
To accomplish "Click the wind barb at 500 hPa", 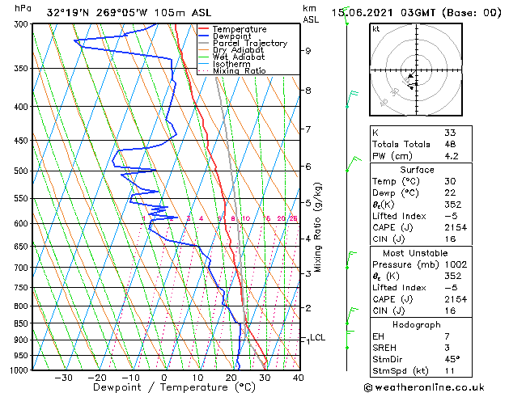I will tap(353, 164).
